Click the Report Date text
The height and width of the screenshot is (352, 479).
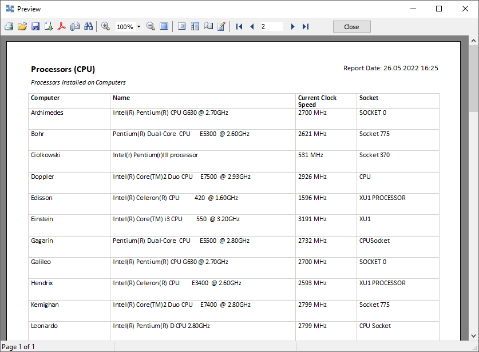(x=390, y=68)
